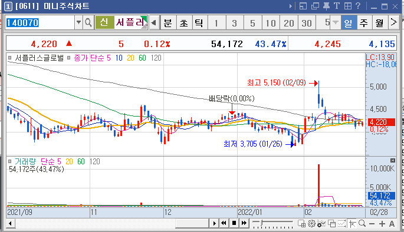
Task: Fast-forward chart with double-right playback button
Action: pos(244,223)
